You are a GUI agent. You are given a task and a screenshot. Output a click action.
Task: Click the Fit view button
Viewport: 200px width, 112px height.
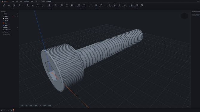coord(40,106)
